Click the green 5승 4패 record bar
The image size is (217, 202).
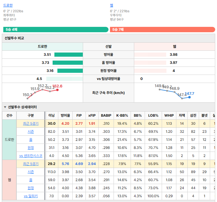coord(56,30)
